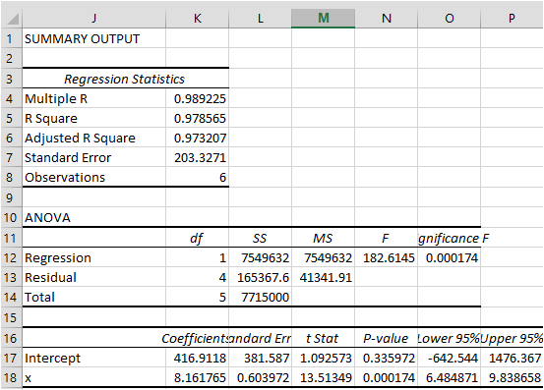Select the Lower 95% header cell
This screenshot has width=544, height=390.
pyautogui.click(x=449, y=338)
